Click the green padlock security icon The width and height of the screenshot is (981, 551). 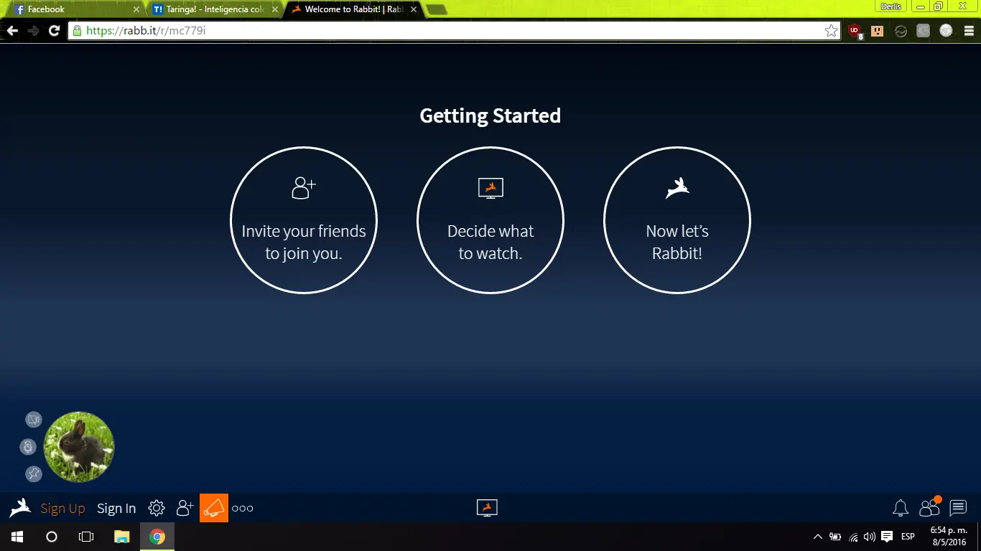click(78, 30)
